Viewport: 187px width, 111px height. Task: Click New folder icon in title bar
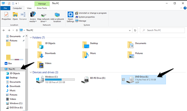coord(13,3)
